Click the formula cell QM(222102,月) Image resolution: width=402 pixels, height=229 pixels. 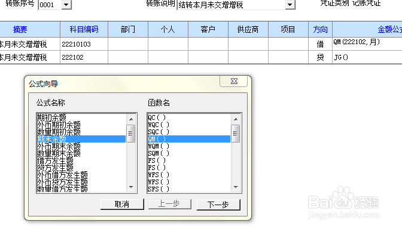367,44
